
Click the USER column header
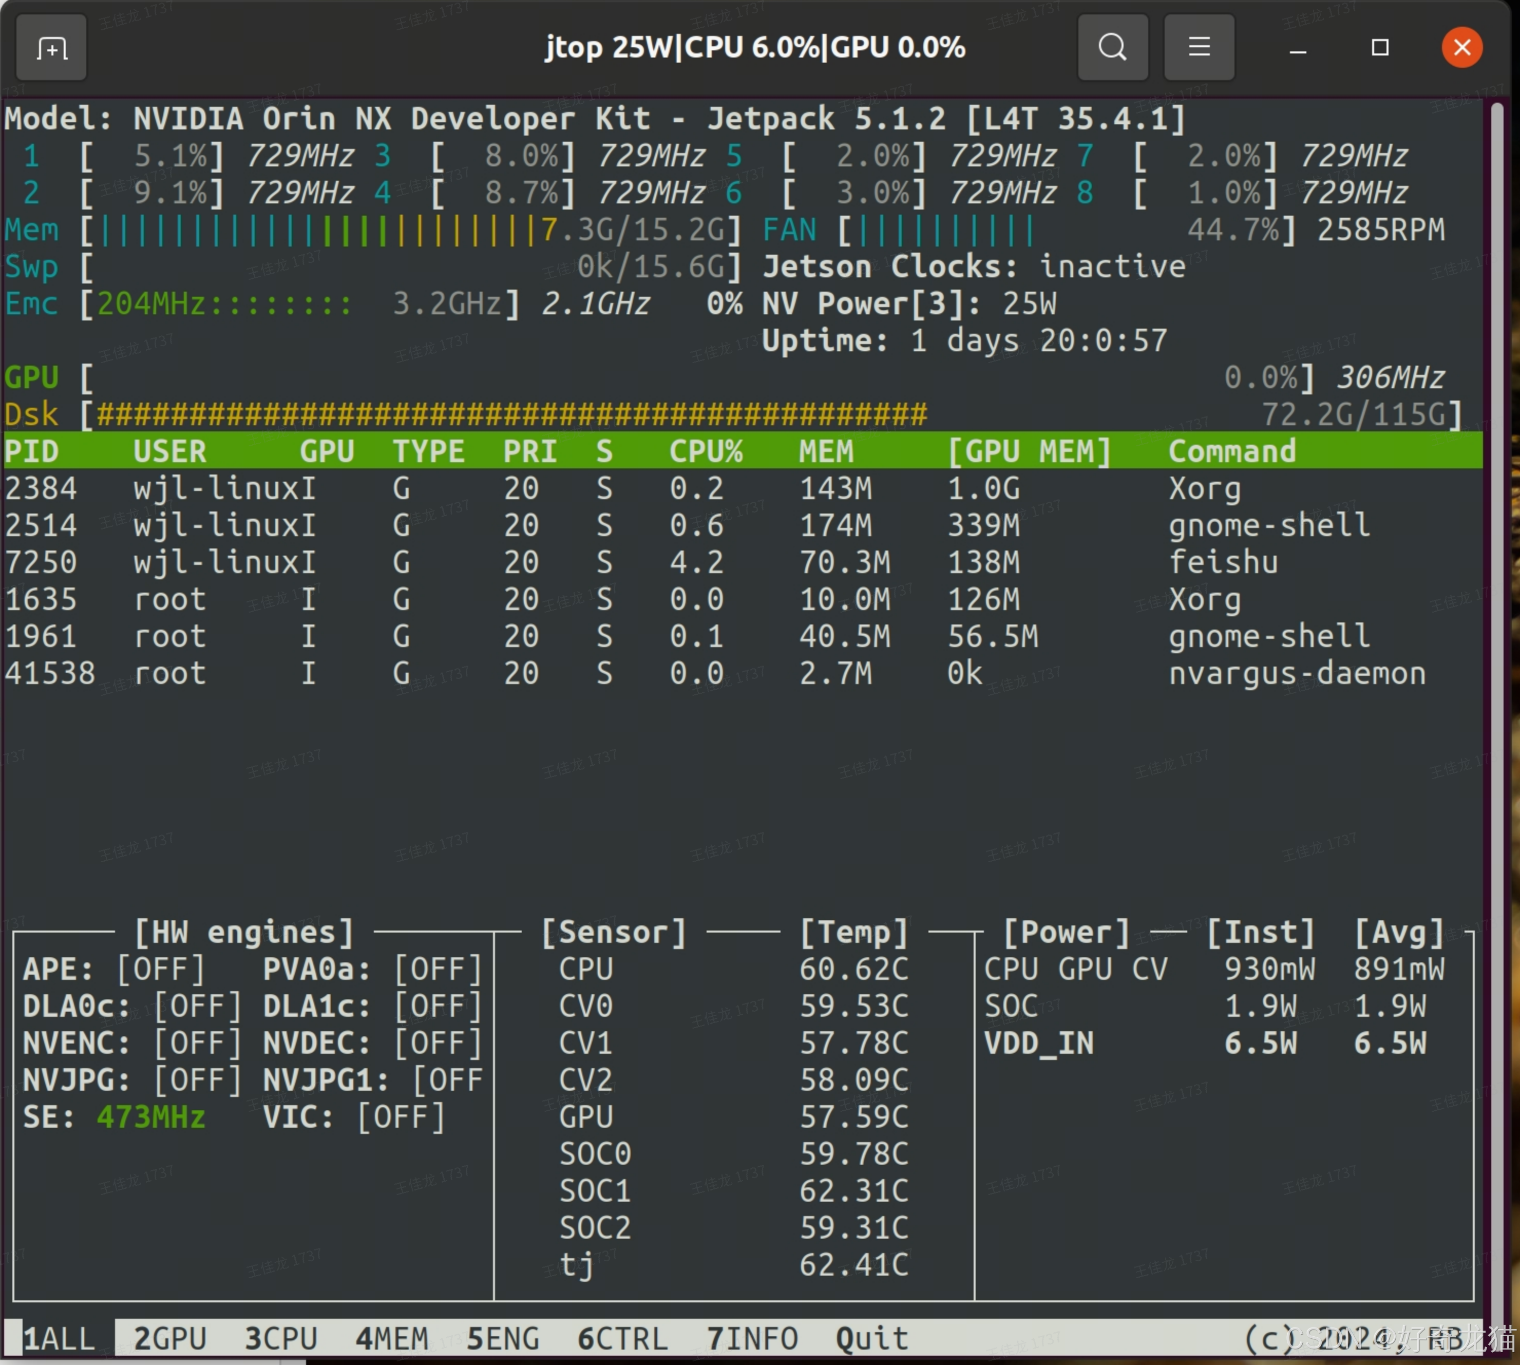pyautogui.click(x=169, y=451)
